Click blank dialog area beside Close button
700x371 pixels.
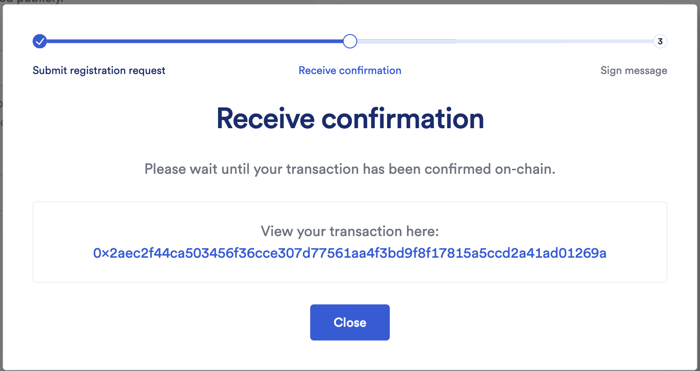[x=497, y=322]
